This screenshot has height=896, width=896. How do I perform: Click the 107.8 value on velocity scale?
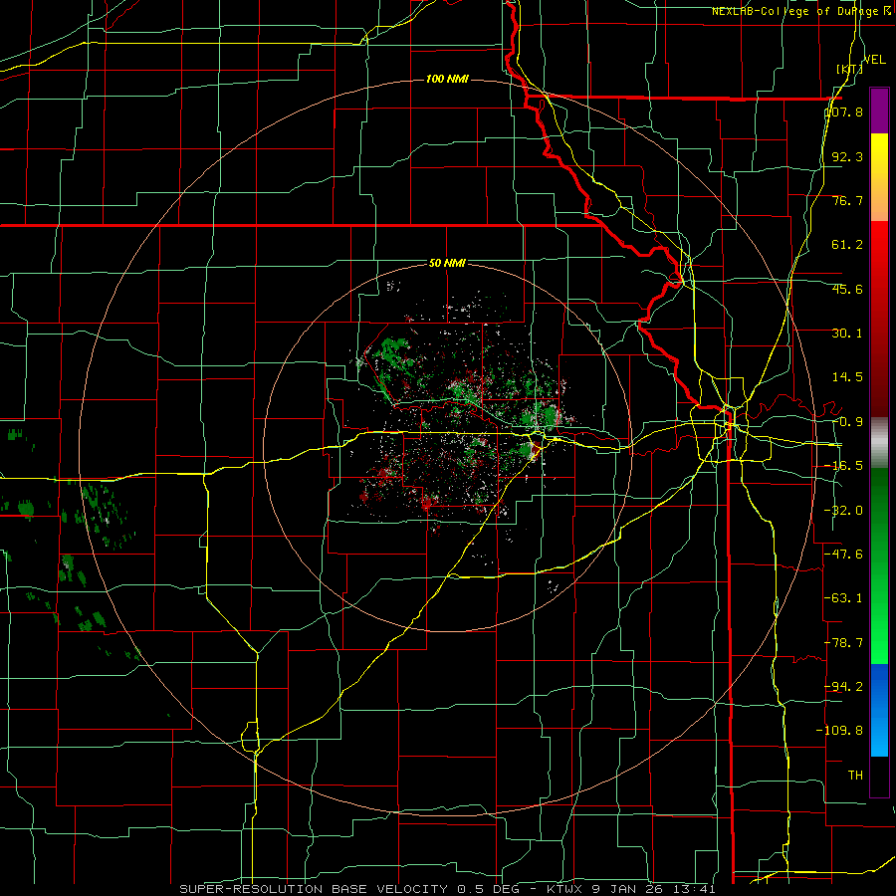tap(844, 112)
